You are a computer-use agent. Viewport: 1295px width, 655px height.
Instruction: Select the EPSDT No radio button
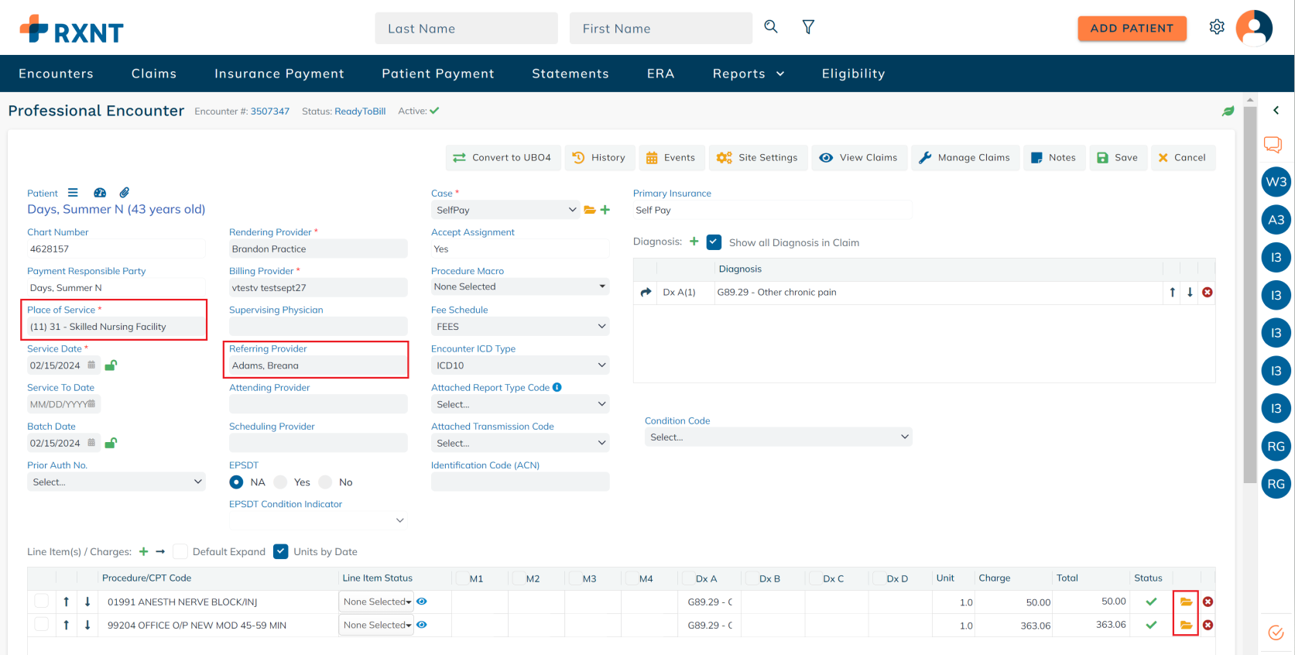325,482
